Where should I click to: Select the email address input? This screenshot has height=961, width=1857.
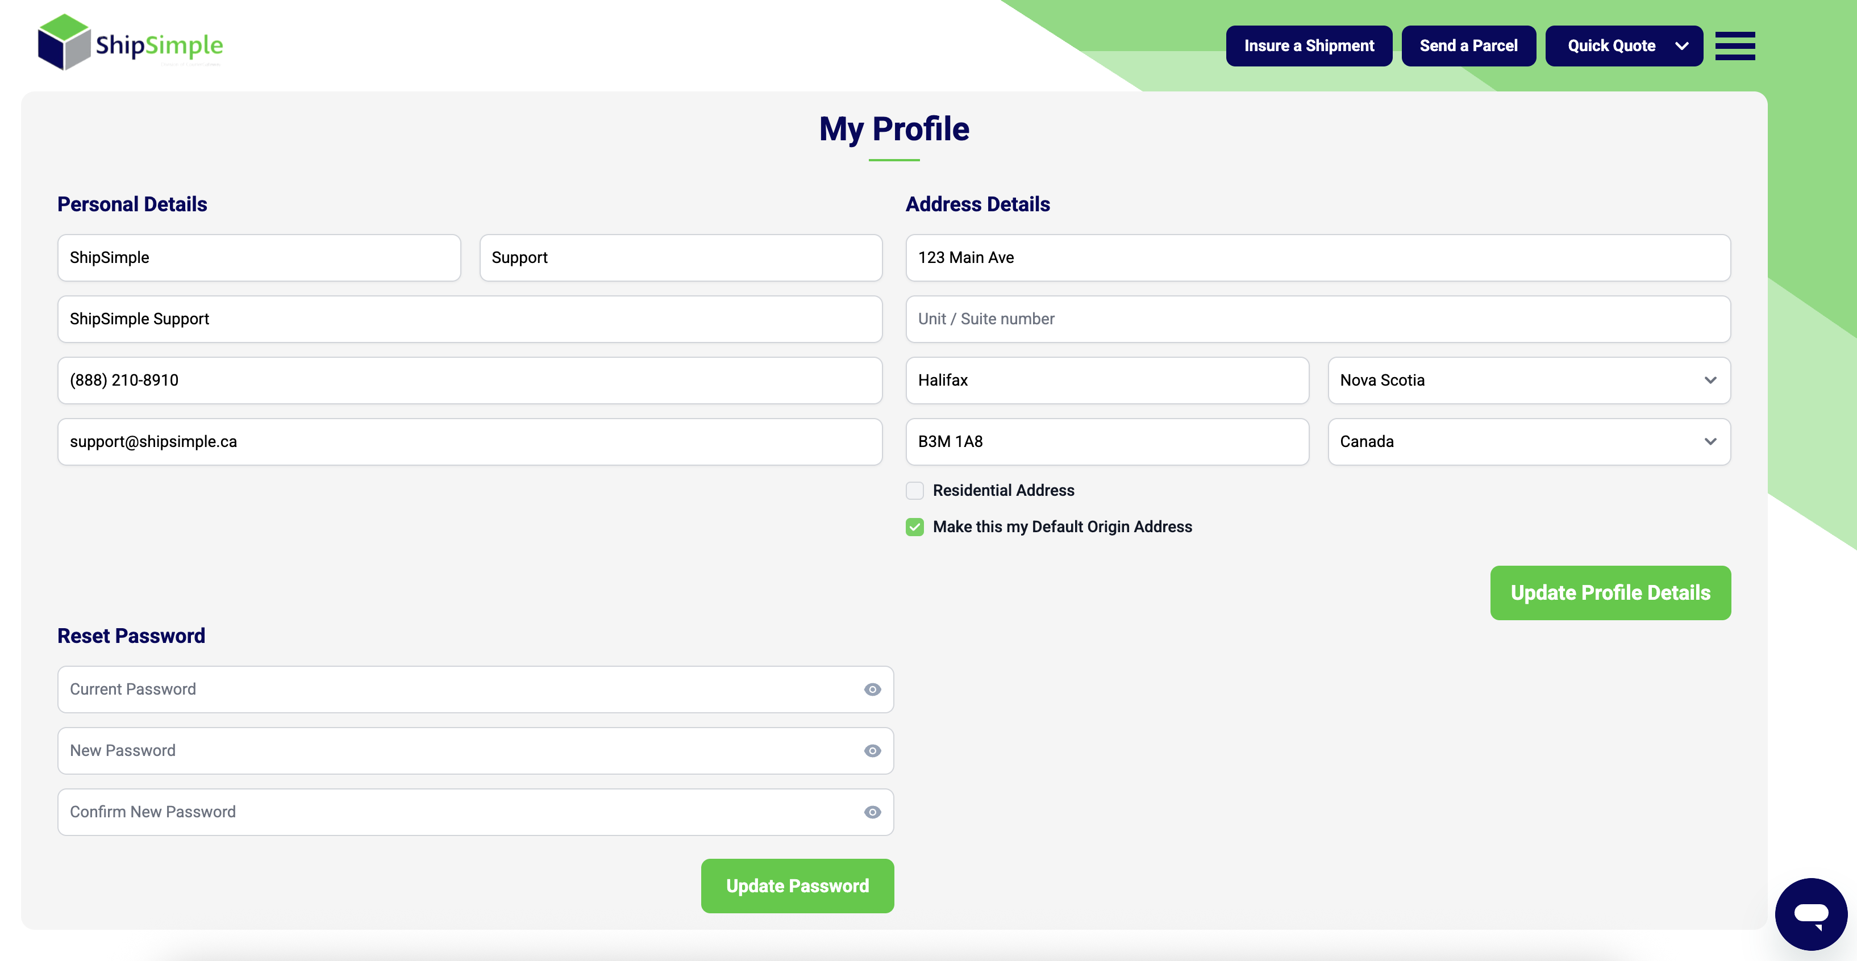click(x=469, y=442)
